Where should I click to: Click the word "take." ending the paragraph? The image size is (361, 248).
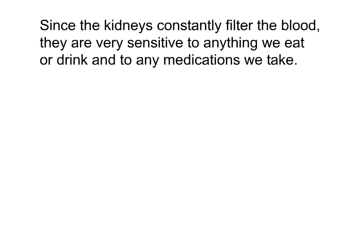(x=282, y=60)
